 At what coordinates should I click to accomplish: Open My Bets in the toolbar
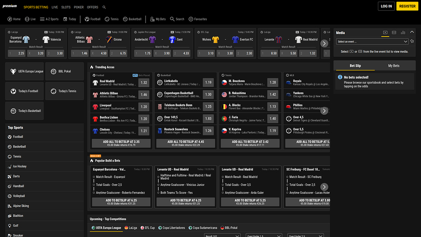pyautogui.click(x=158, y=19)
